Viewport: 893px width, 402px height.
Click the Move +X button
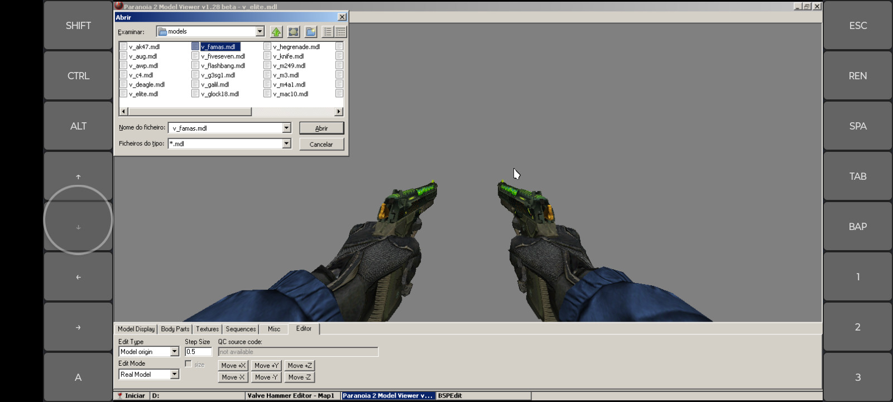click(x=233, y=366)
